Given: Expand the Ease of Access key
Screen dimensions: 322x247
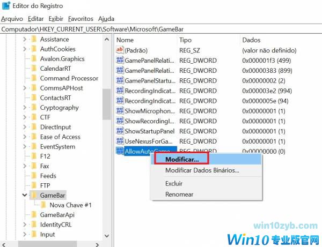Looking at the screenshot, I should [x=25, y=137].
